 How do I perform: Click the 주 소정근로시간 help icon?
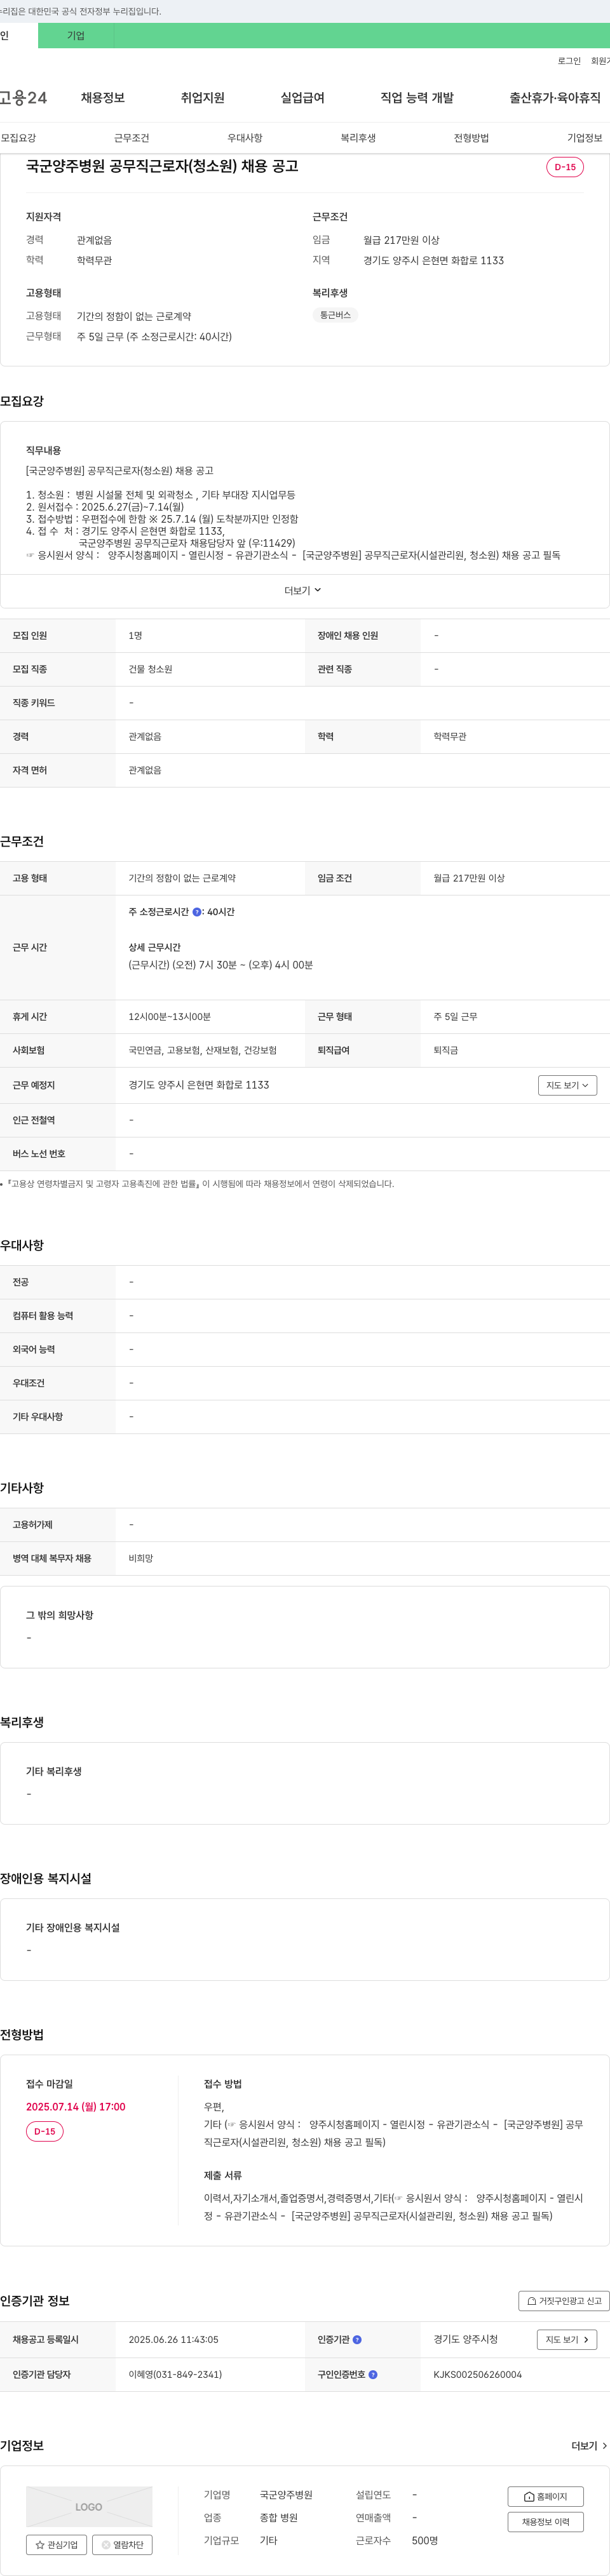point(197,912)
